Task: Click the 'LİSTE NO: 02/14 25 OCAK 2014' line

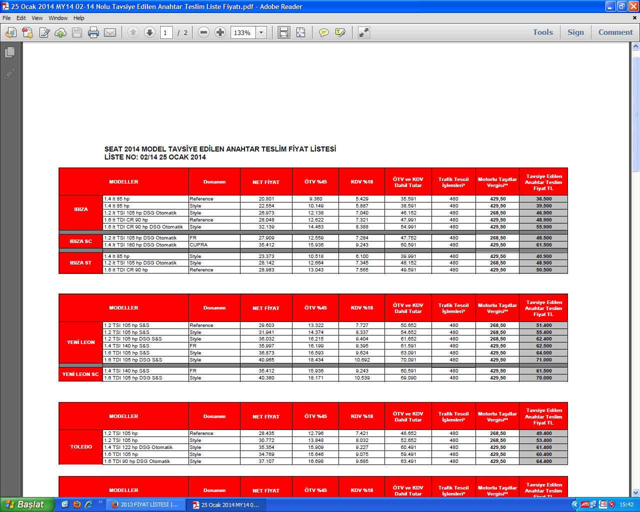Action: (x=155, y=157)
